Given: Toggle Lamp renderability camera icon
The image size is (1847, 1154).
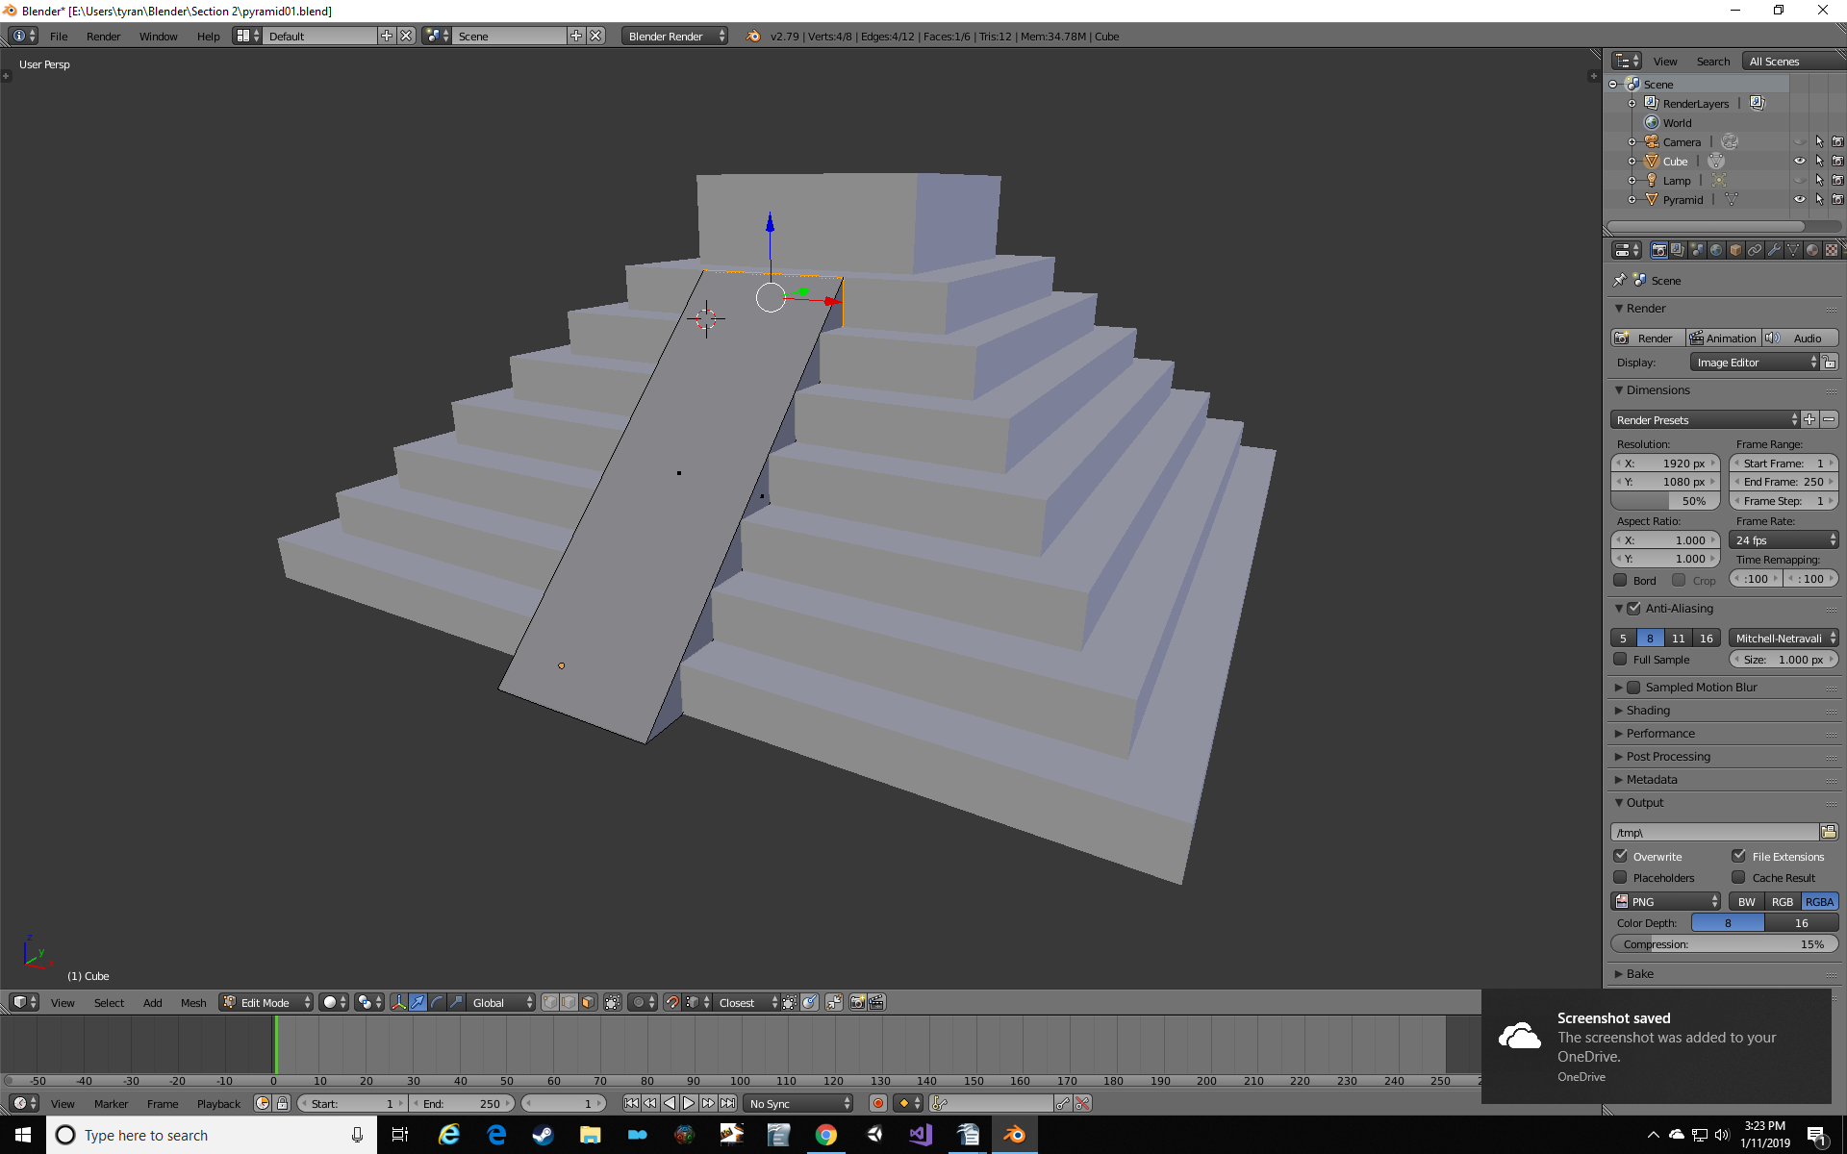Looking at the screenshot, I should [x=1837, y=180].
